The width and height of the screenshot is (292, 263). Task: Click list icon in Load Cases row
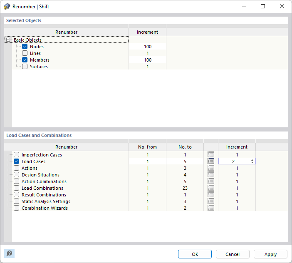click(211, 161)
